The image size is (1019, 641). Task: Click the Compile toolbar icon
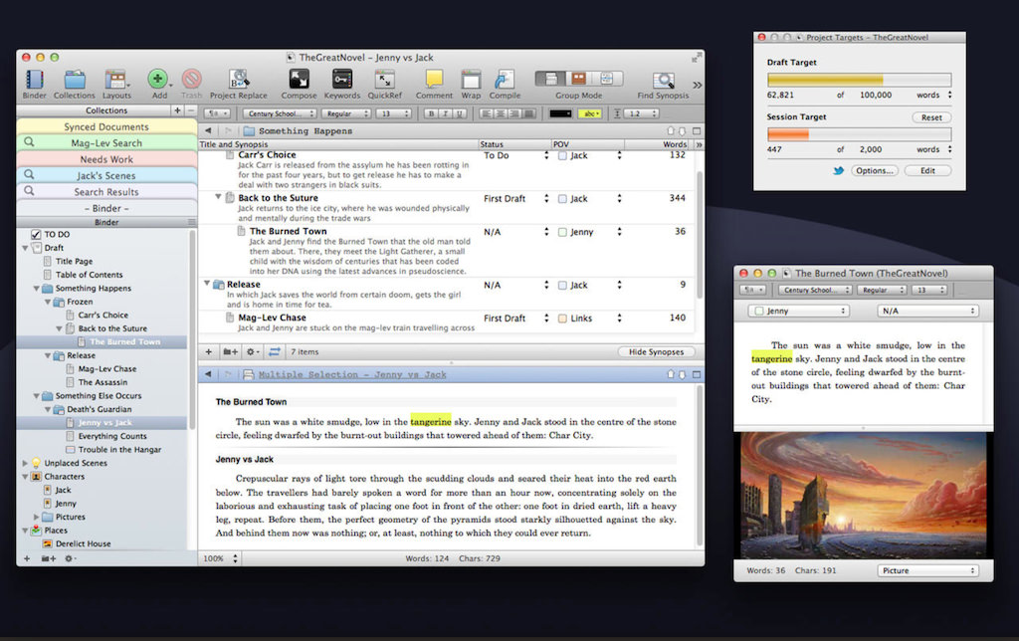(505, 80)
